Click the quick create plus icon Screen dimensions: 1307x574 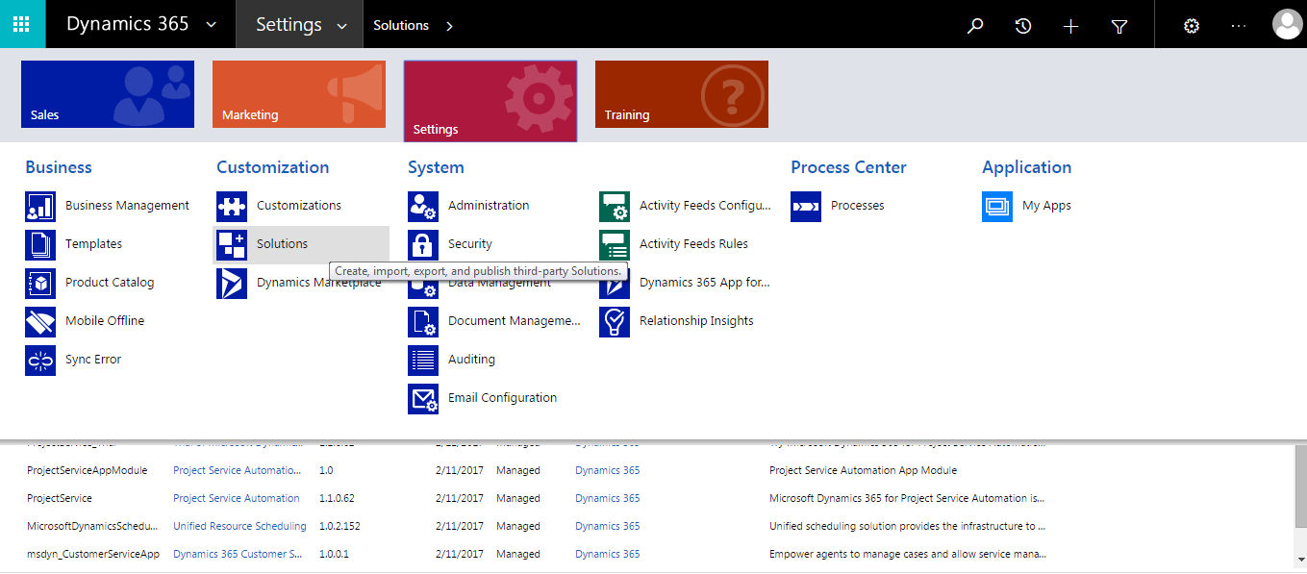point(1070,26)
